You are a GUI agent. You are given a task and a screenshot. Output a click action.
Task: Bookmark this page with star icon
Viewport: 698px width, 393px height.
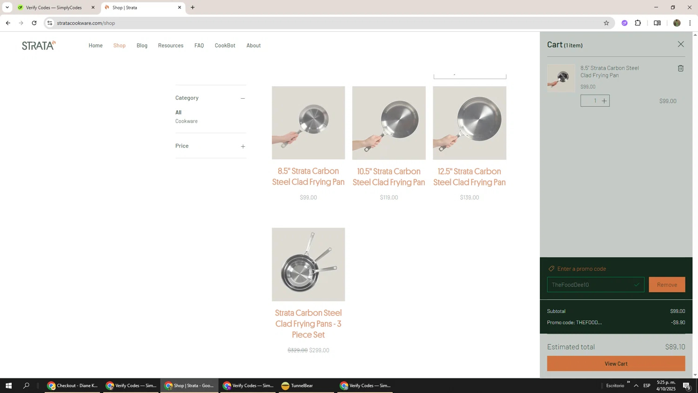(x=606, y=23)
